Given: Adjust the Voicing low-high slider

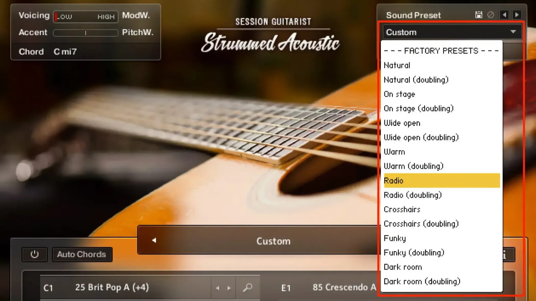Looking at the screenshot, I should pyautogui.click(x=86, y=17).
